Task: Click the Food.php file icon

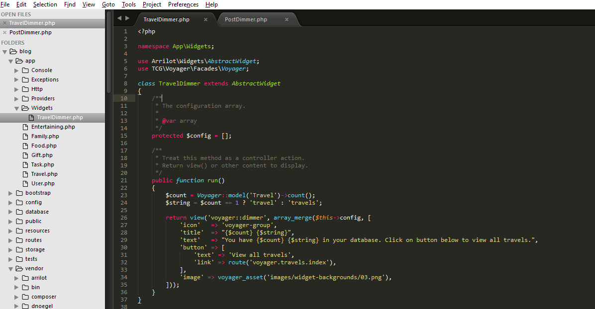Action: [x=25, y=146]
